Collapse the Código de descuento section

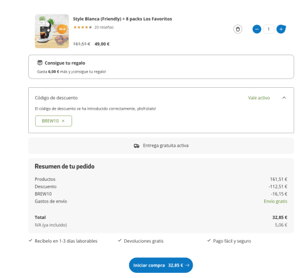click(284, 98)
